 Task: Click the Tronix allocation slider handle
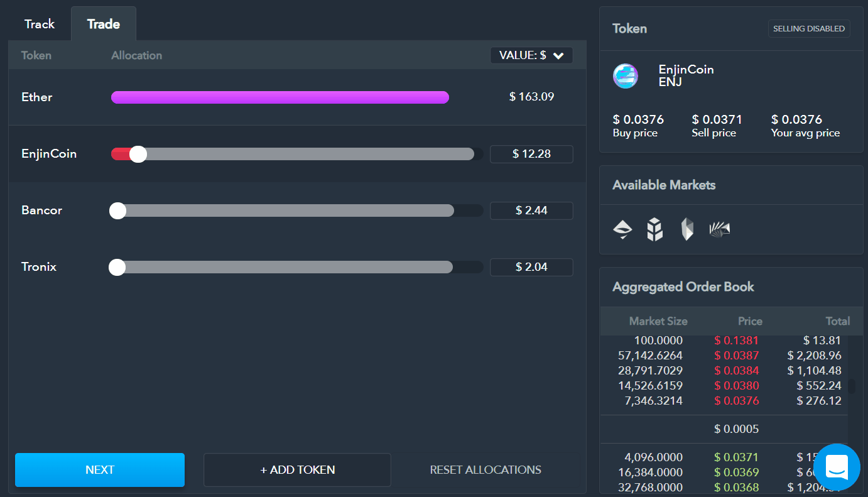[117, 267]
